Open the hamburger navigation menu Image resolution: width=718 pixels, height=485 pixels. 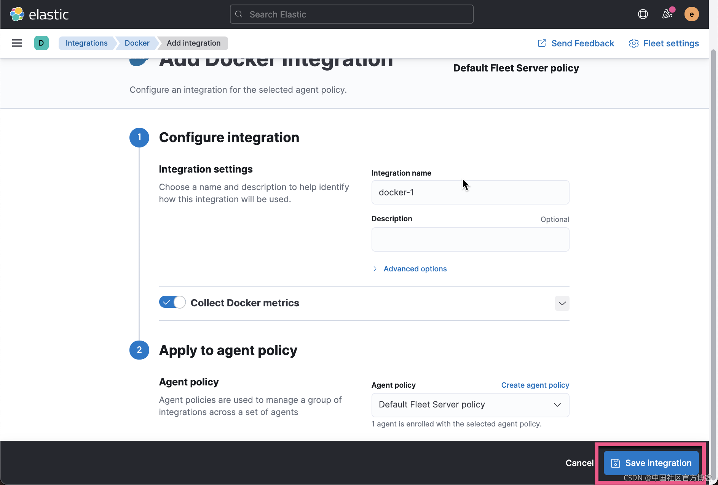(x=17, y=43)
